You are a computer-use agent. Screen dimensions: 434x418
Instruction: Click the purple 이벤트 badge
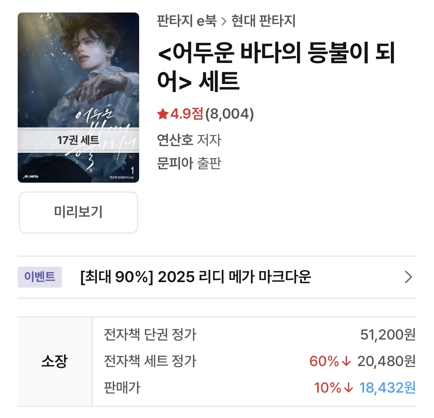[x=40, y=277]
